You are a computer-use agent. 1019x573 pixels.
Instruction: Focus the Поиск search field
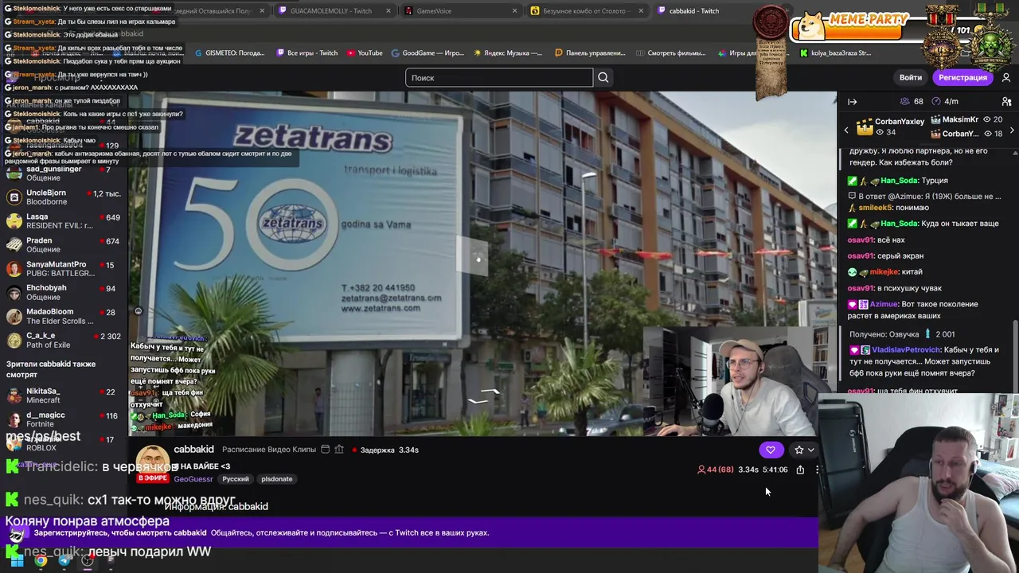tap(499, 77)
